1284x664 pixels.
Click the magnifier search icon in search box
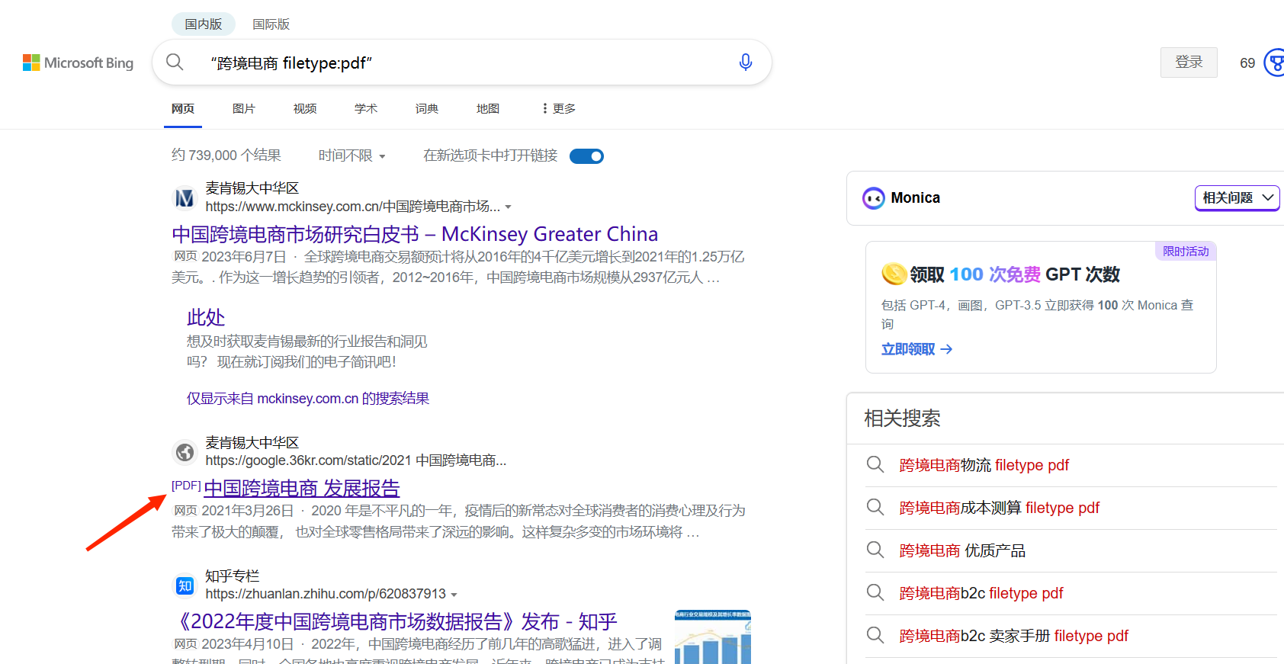[175, 62]
